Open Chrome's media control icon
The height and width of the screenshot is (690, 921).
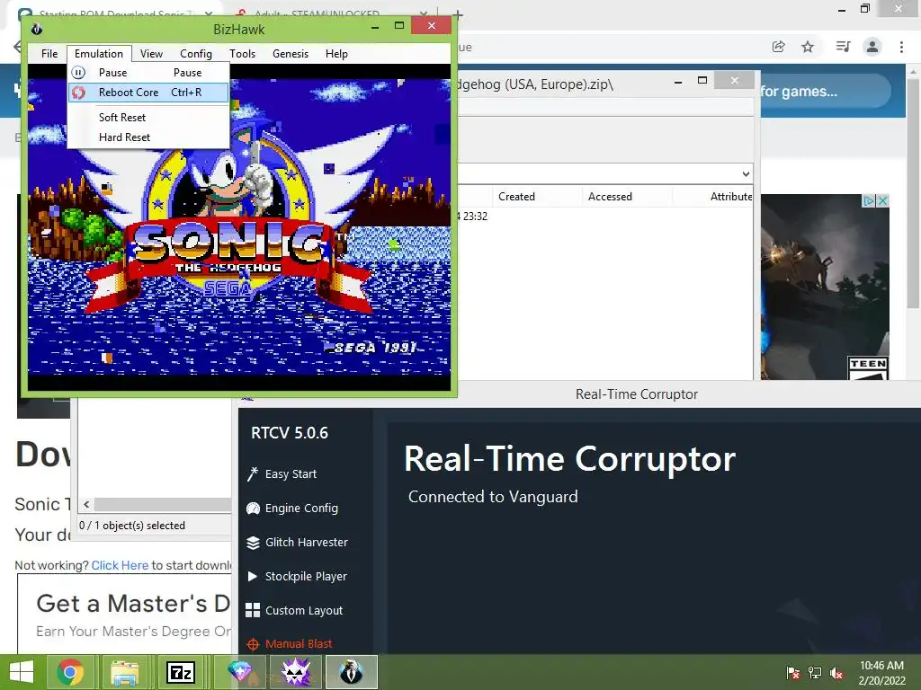click(x=843, y=47)
